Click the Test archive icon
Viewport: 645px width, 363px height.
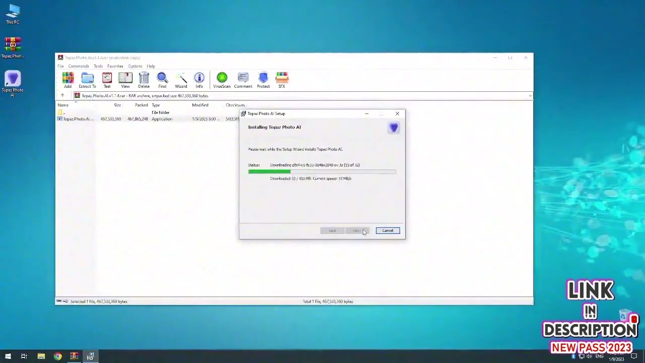coord(107,80)
